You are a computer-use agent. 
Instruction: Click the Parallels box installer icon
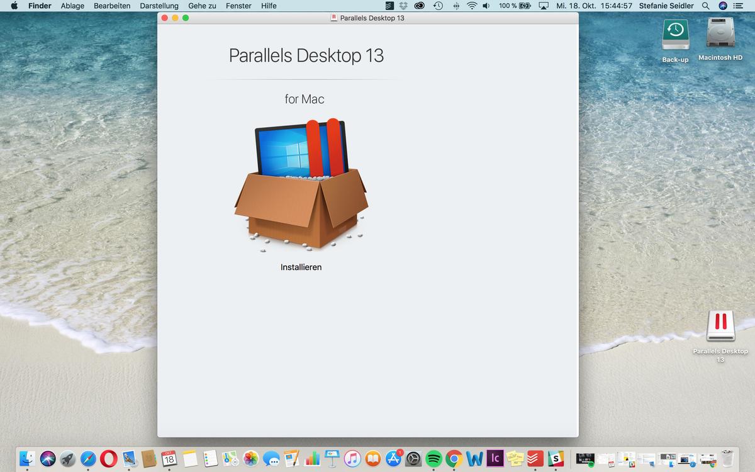coord(301,185)
